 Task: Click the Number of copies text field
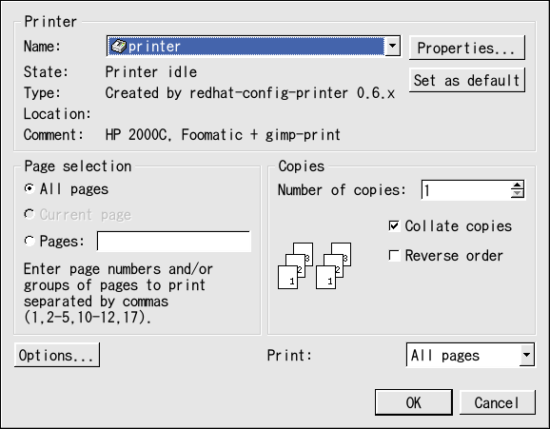pyautogui.click(x=466, y=190)
